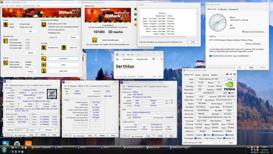Viewport: 273px width, 154px height.
Task: Click the Demo eye icon in 3DMark2001
Action: click(44, 65)
